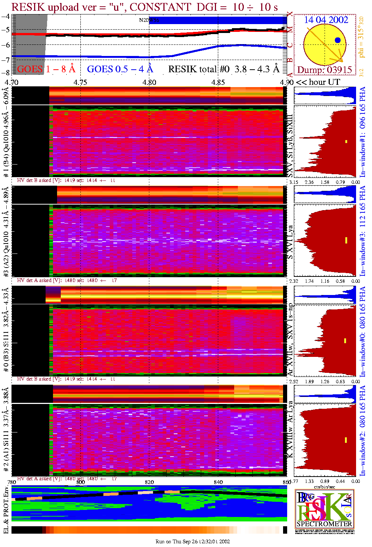Select the red GOES 1 – 8 Å legend
Image resolution: width=372 pixels, height=547 pixels.
tap(46, 69)
